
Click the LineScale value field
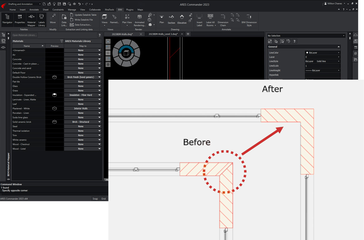click(x=323, y=66)
